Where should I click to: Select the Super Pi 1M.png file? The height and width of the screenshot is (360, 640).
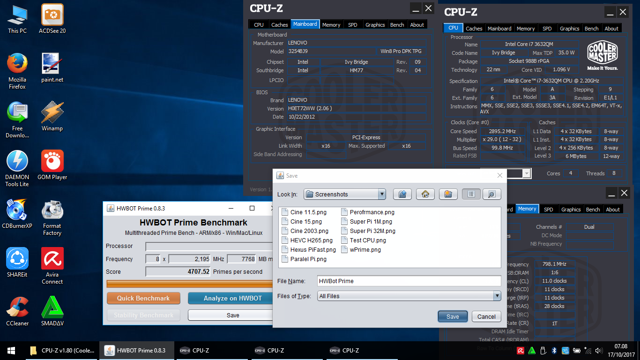pos(367,222)
